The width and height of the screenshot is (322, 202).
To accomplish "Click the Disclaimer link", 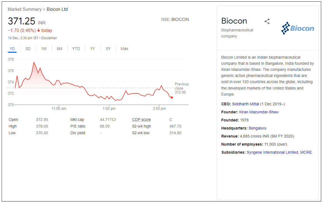I will tap(49, 38).
